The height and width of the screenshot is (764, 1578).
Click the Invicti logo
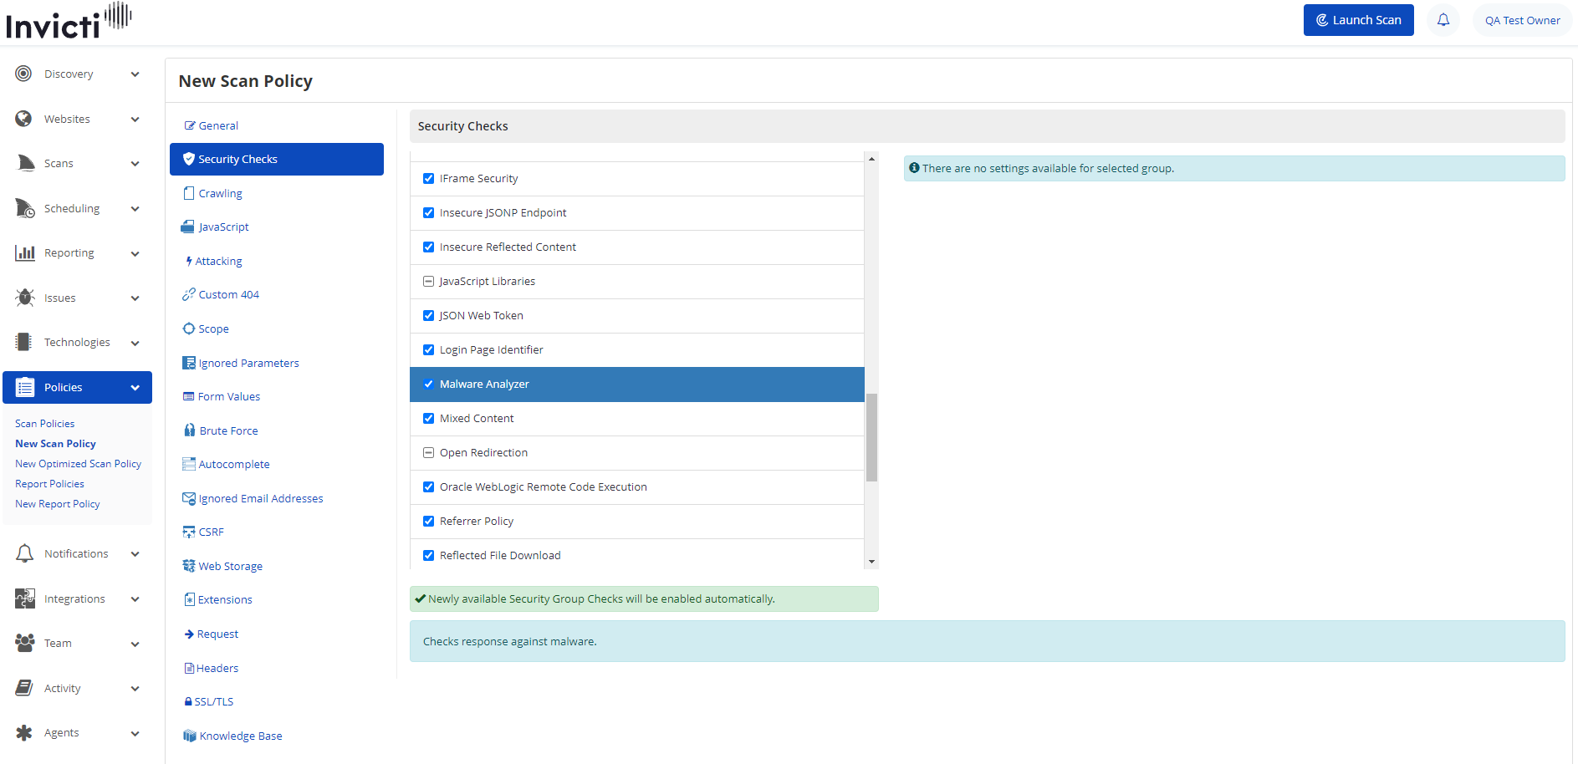pos(69,22)
